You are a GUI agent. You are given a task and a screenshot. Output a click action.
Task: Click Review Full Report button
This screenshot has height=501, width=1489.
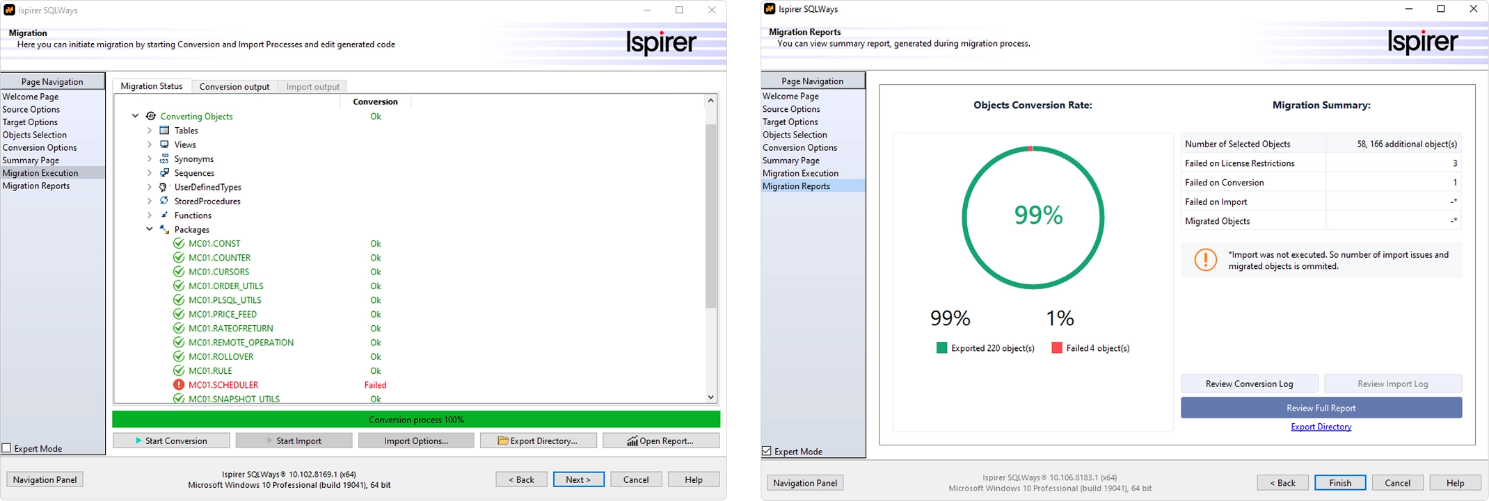pyautogui.click(x=1321, y=408)
